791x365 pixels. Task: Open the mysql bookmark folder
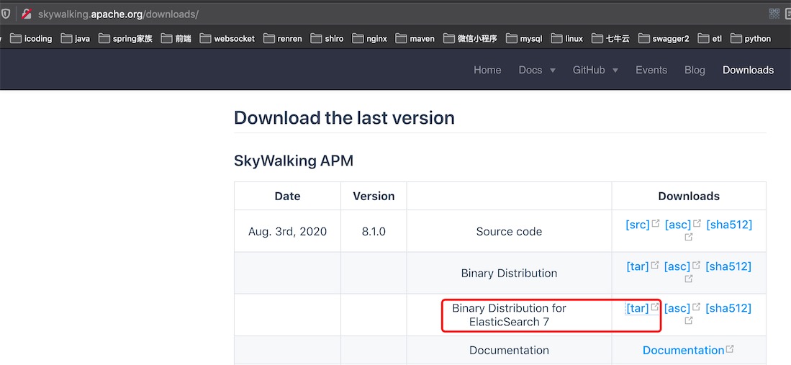[x=524, y=38]
